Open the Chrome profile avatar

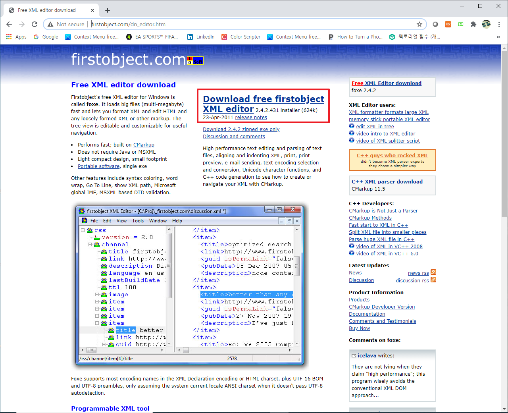click(x=486, y=24)
